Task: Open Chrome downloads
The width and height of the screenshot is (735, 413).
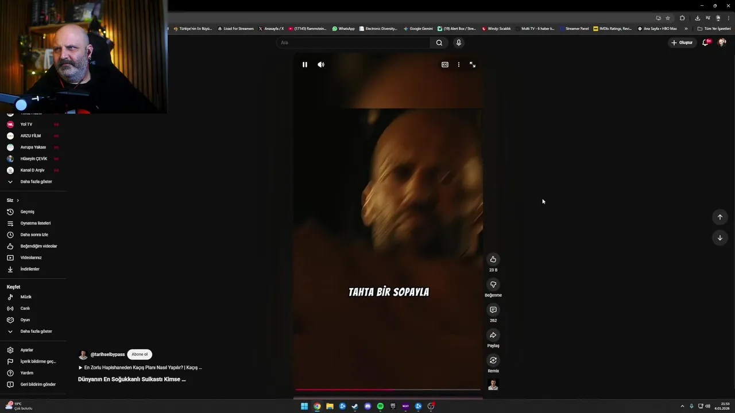Action: pos(698,18)
